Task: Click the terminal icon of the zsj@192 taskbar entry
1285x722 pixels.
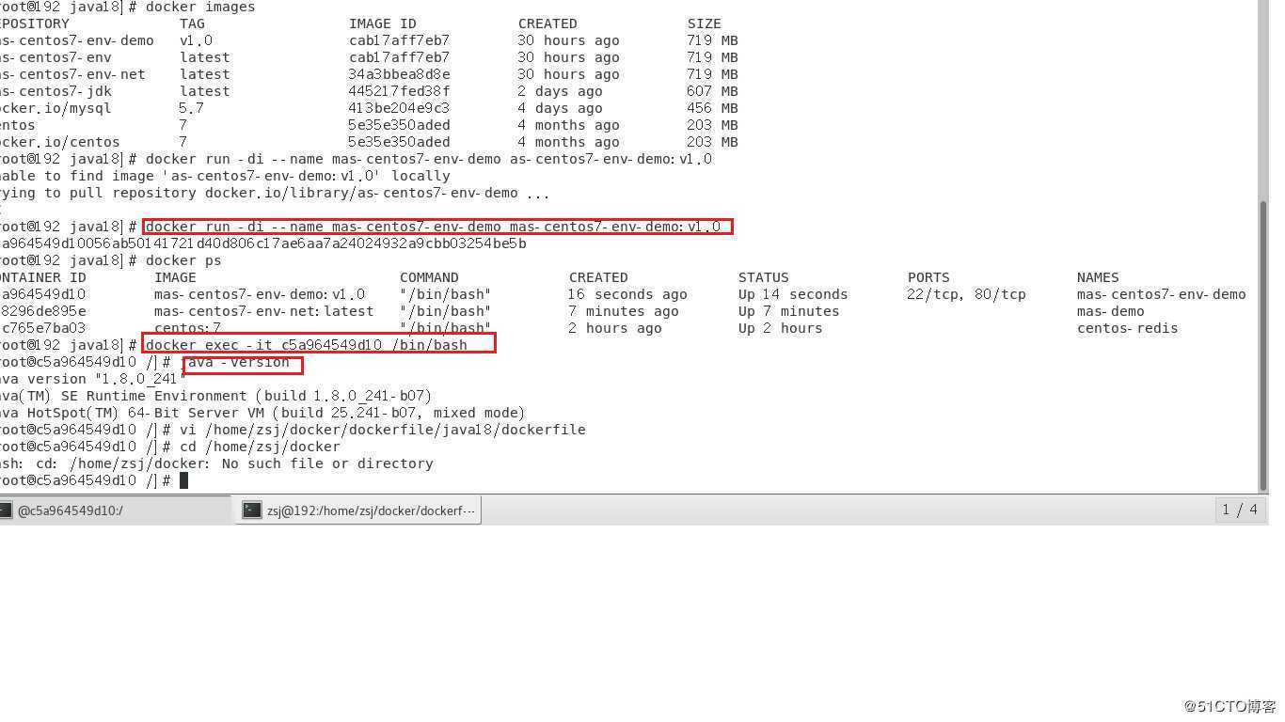Action: point(251,510)
